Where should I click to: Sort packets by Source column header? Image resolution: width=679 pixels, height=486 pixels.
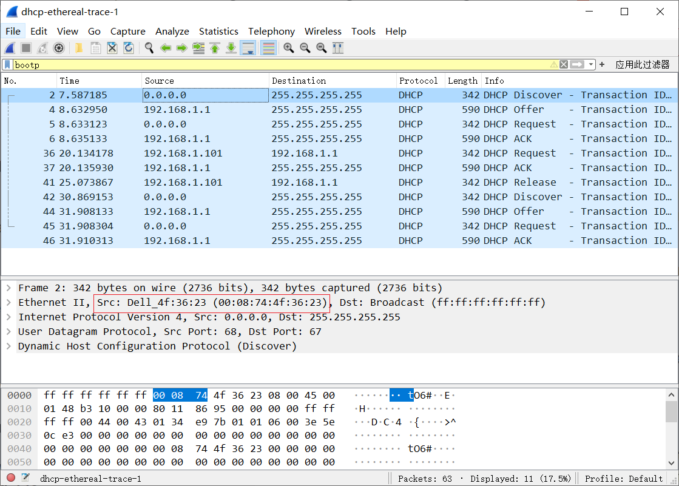pyautogui.click(x=205, y=81)
